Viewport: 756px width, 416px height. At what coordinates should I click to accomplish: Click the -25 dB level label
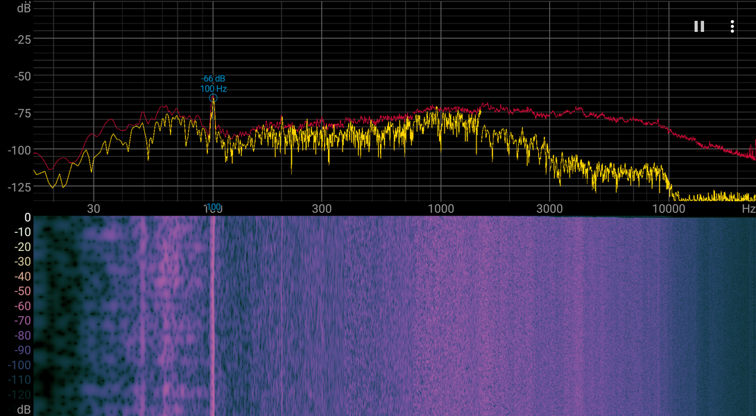click(22, 40)
